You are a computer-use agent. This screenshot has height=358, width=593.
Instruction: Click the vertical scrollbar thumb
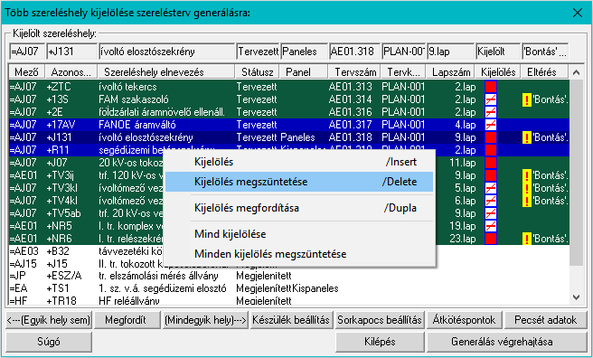coord(576,173)
